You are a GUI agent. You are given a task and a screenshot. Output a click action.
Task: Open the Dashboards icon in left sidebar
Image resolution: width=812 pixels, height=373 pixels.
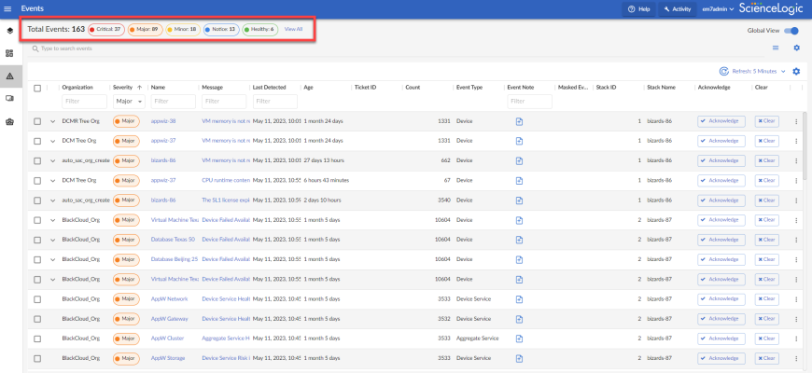tap(9, 53)
